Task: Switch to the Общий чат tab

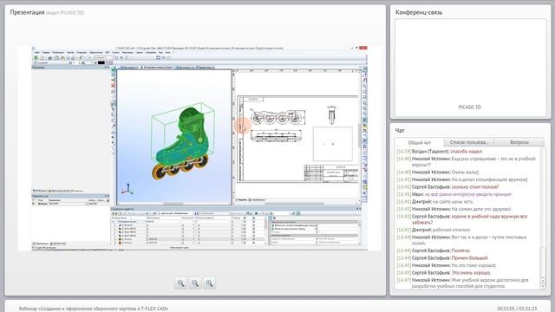Action: coord(420,142)
